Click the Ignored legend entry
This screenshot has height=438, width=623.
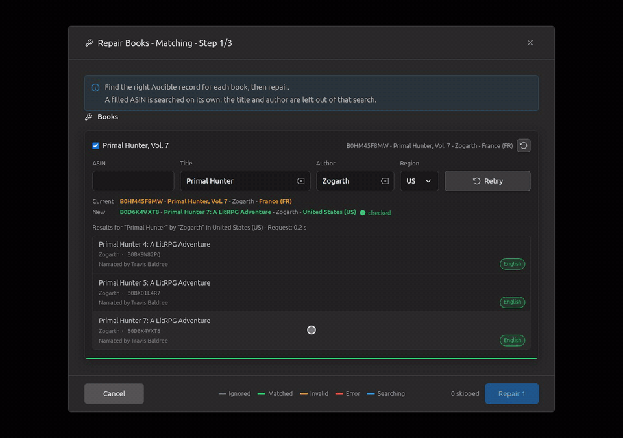(234, 393)
